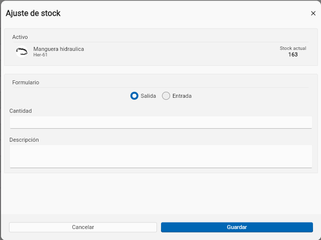
Task: Click the Cancelar button
Action: [83, 227]
